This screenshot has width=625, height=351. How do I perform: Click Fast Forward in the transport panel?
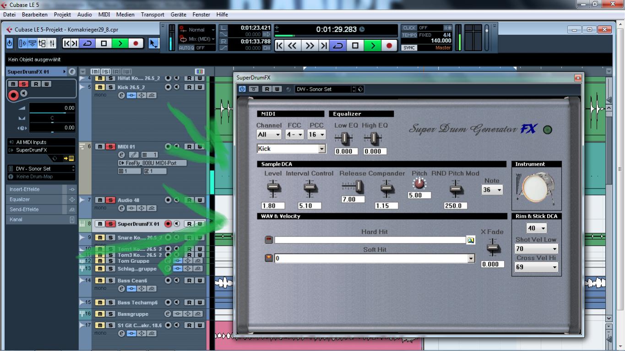tap(310, 45)
